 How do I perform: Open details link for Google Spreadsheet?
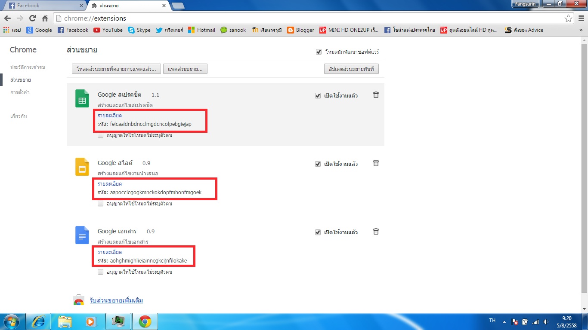click(110, 116)
